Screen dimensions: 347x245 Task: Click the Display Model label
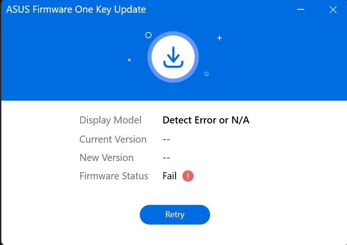110,120
